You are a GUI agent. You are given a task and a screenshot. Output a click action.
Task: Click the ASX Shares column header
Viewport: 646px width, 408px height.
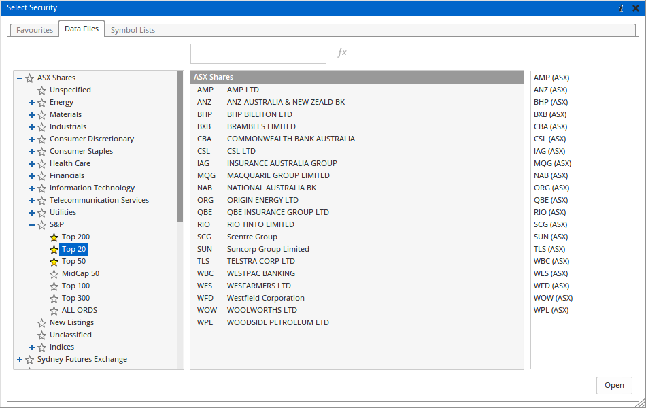click(357, 77)
